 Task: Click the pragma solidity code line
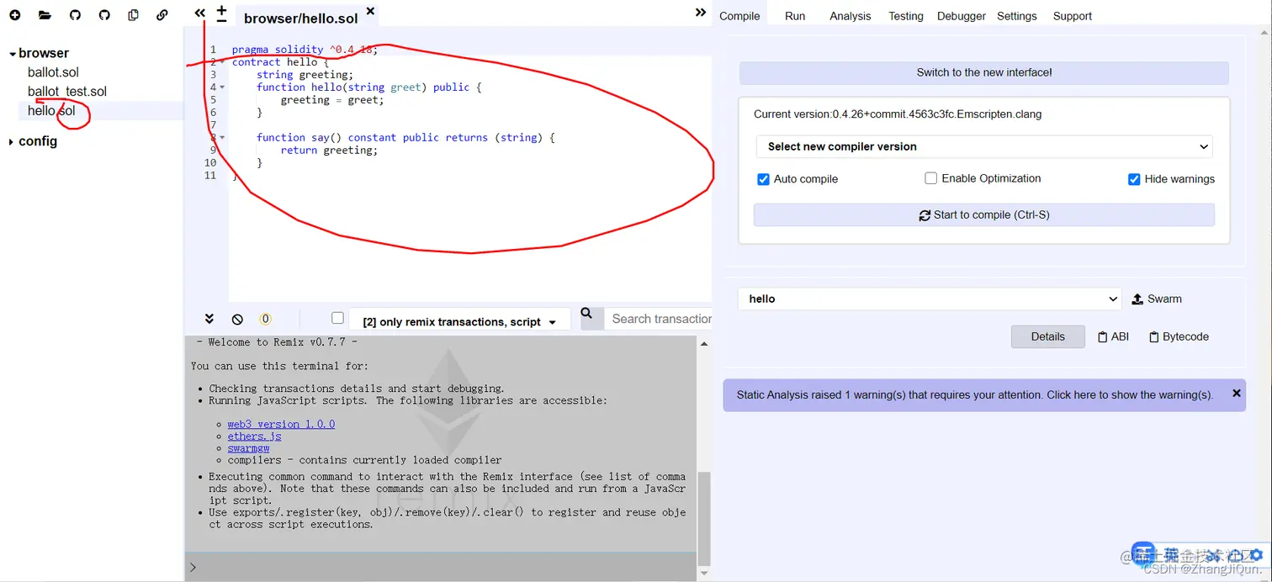point(305,50)
